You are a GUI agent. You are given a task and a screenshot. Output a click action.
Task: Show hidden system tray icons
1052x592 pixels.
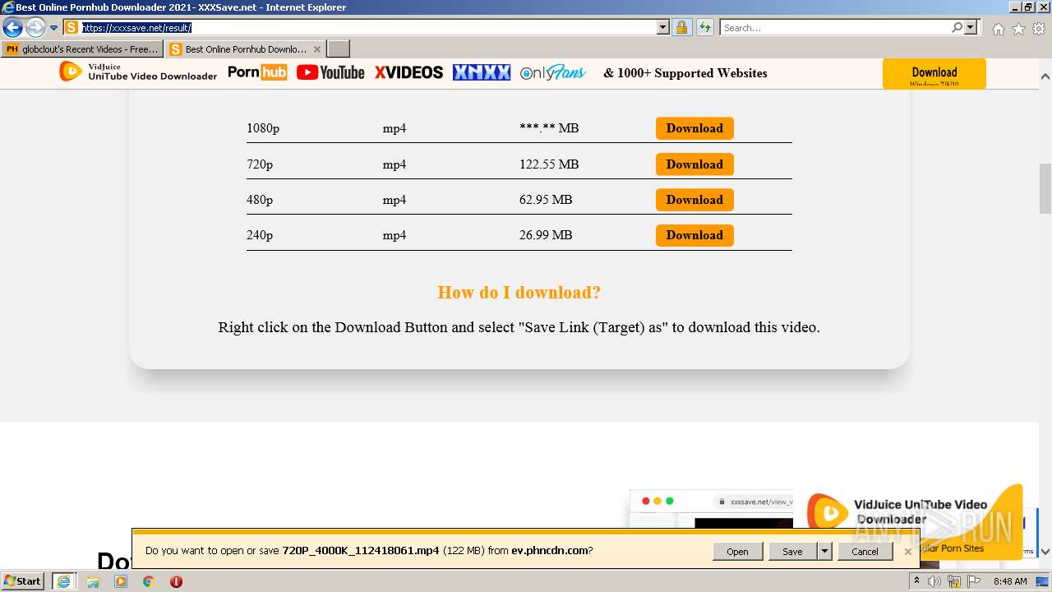(x=918, y=581)
